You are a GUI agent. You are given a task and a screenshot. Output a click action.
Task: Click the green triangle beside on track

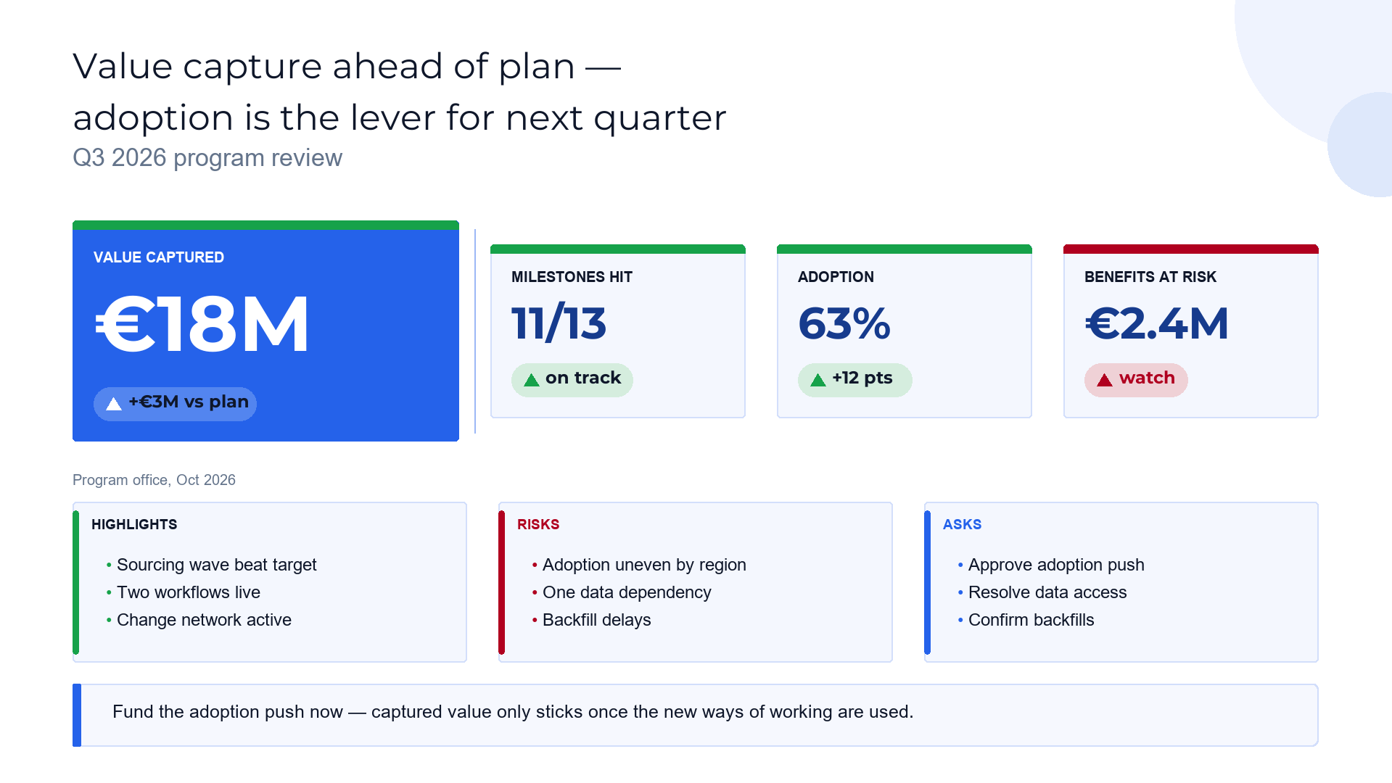pos(532,380)
